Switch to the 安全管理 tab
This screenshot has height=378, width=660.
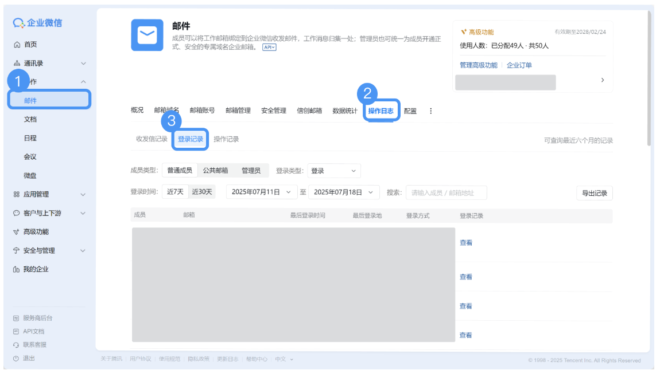274,111
